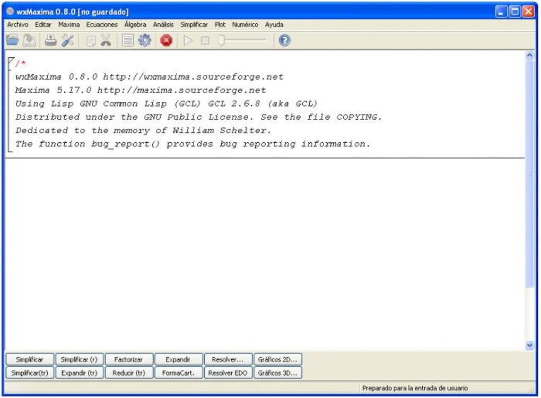Click the scissors Cut icon
Screen dimensions: 541x398
click(106, 40)
